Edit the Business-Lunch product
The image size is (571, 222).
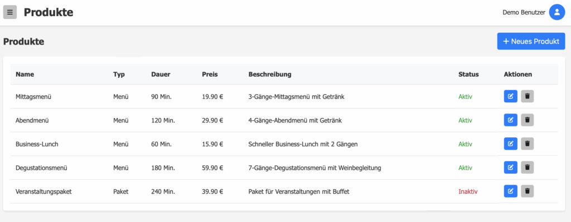pos(511,144)
